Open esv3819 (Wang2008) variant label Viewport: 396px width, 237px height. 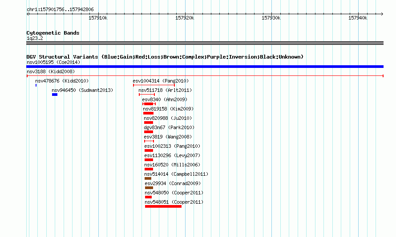168,137
